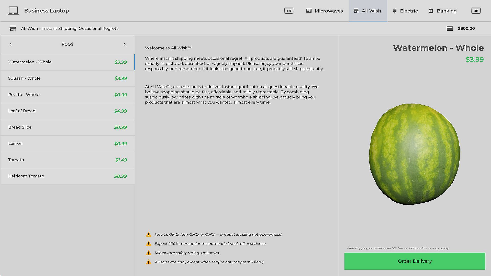Go to previous category with left chevron
491x276 pixels.
[10, 44]
